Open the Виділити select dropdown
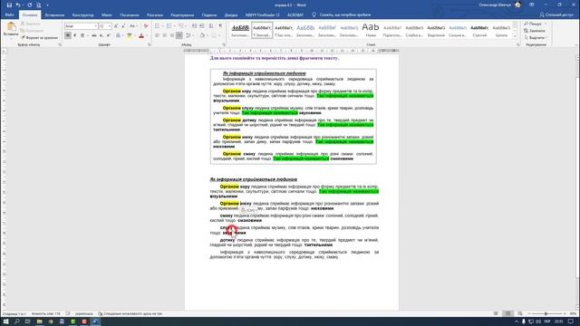The height and width of the screenshot is (326, 580). [x=536, y=38]
